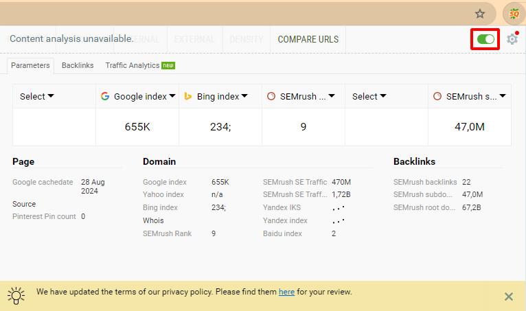The image size is (526, 311).
Task: Dismiss the privacy policy notice
Action: (508, 297)
